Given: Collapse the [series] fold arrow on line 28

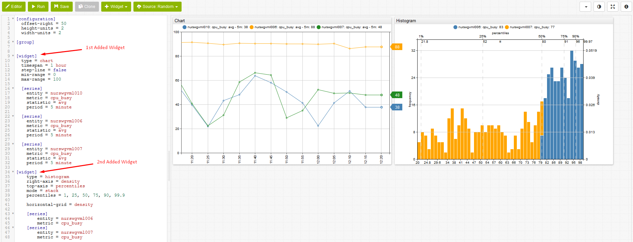Looking at the screenshot, I should [13, 144].
